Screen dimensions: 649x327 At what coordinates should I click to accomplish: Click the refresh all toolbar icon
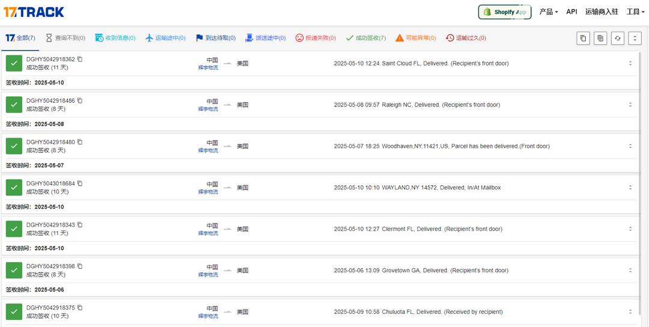point(618,38)
